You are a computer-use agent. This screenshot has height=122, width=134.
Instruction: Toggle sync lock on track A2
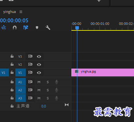click(x=30, y=90)
